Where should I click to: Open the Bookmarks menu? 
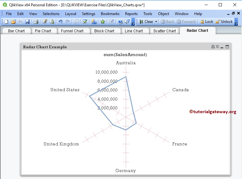click(110, 14)
